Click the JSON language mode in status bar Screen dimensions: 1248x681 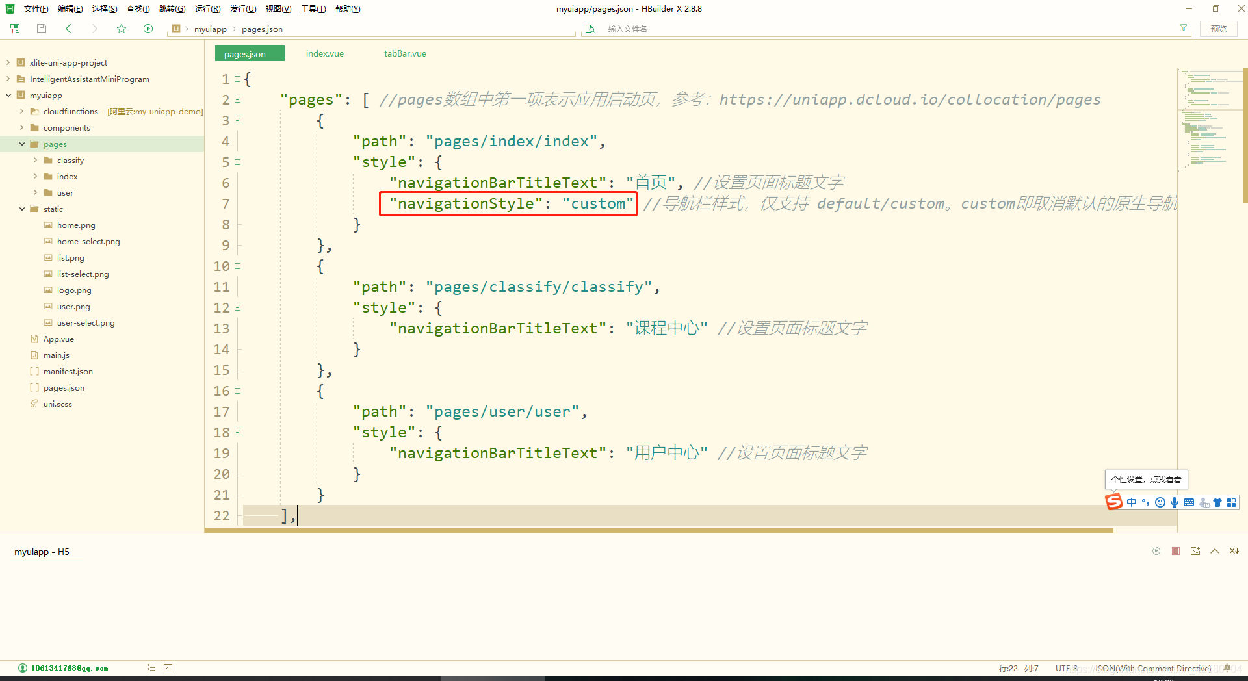pos(1153,668)
